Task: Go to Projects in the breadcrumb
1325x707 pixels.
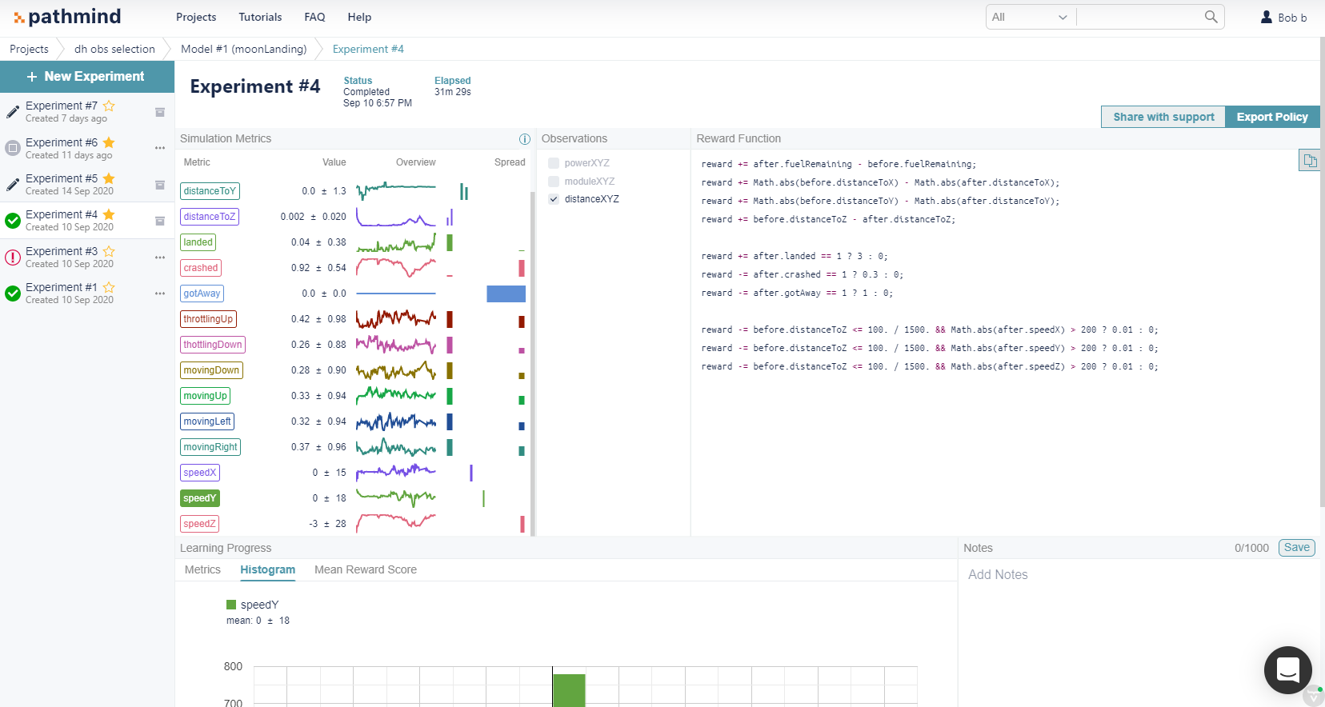Action: tap(29, 49)
